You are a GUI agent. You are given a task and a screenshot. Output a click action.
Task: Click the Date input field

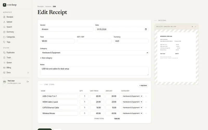coord(122,29)
